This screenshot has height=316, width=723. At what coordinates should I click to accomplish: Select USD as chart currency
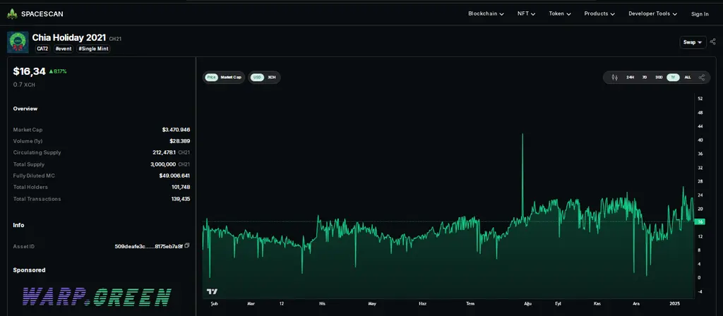pyautogui.click(x=257, y=78)
